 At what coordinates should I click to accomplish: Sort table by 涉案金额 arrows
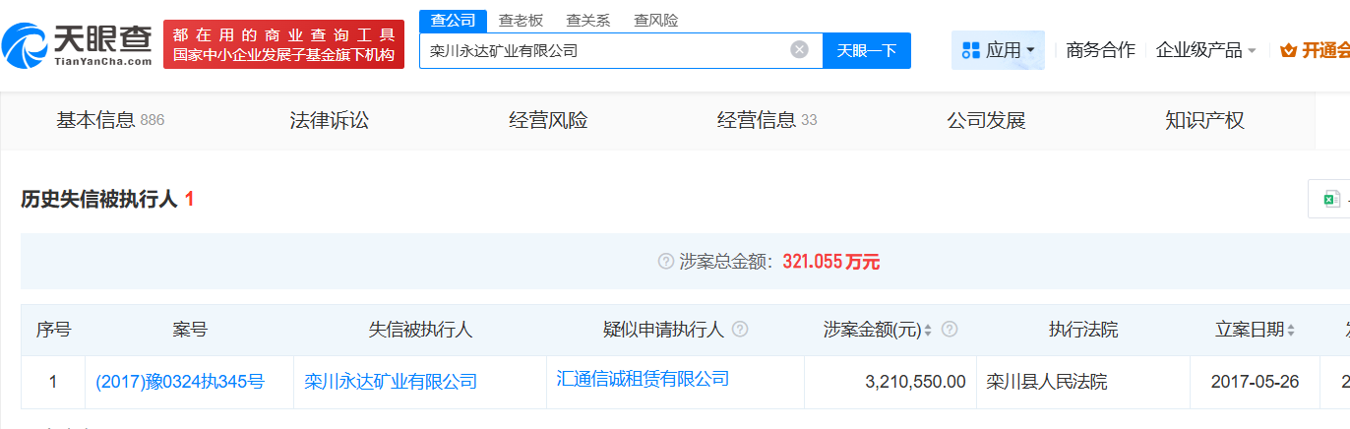pos(927,331)
